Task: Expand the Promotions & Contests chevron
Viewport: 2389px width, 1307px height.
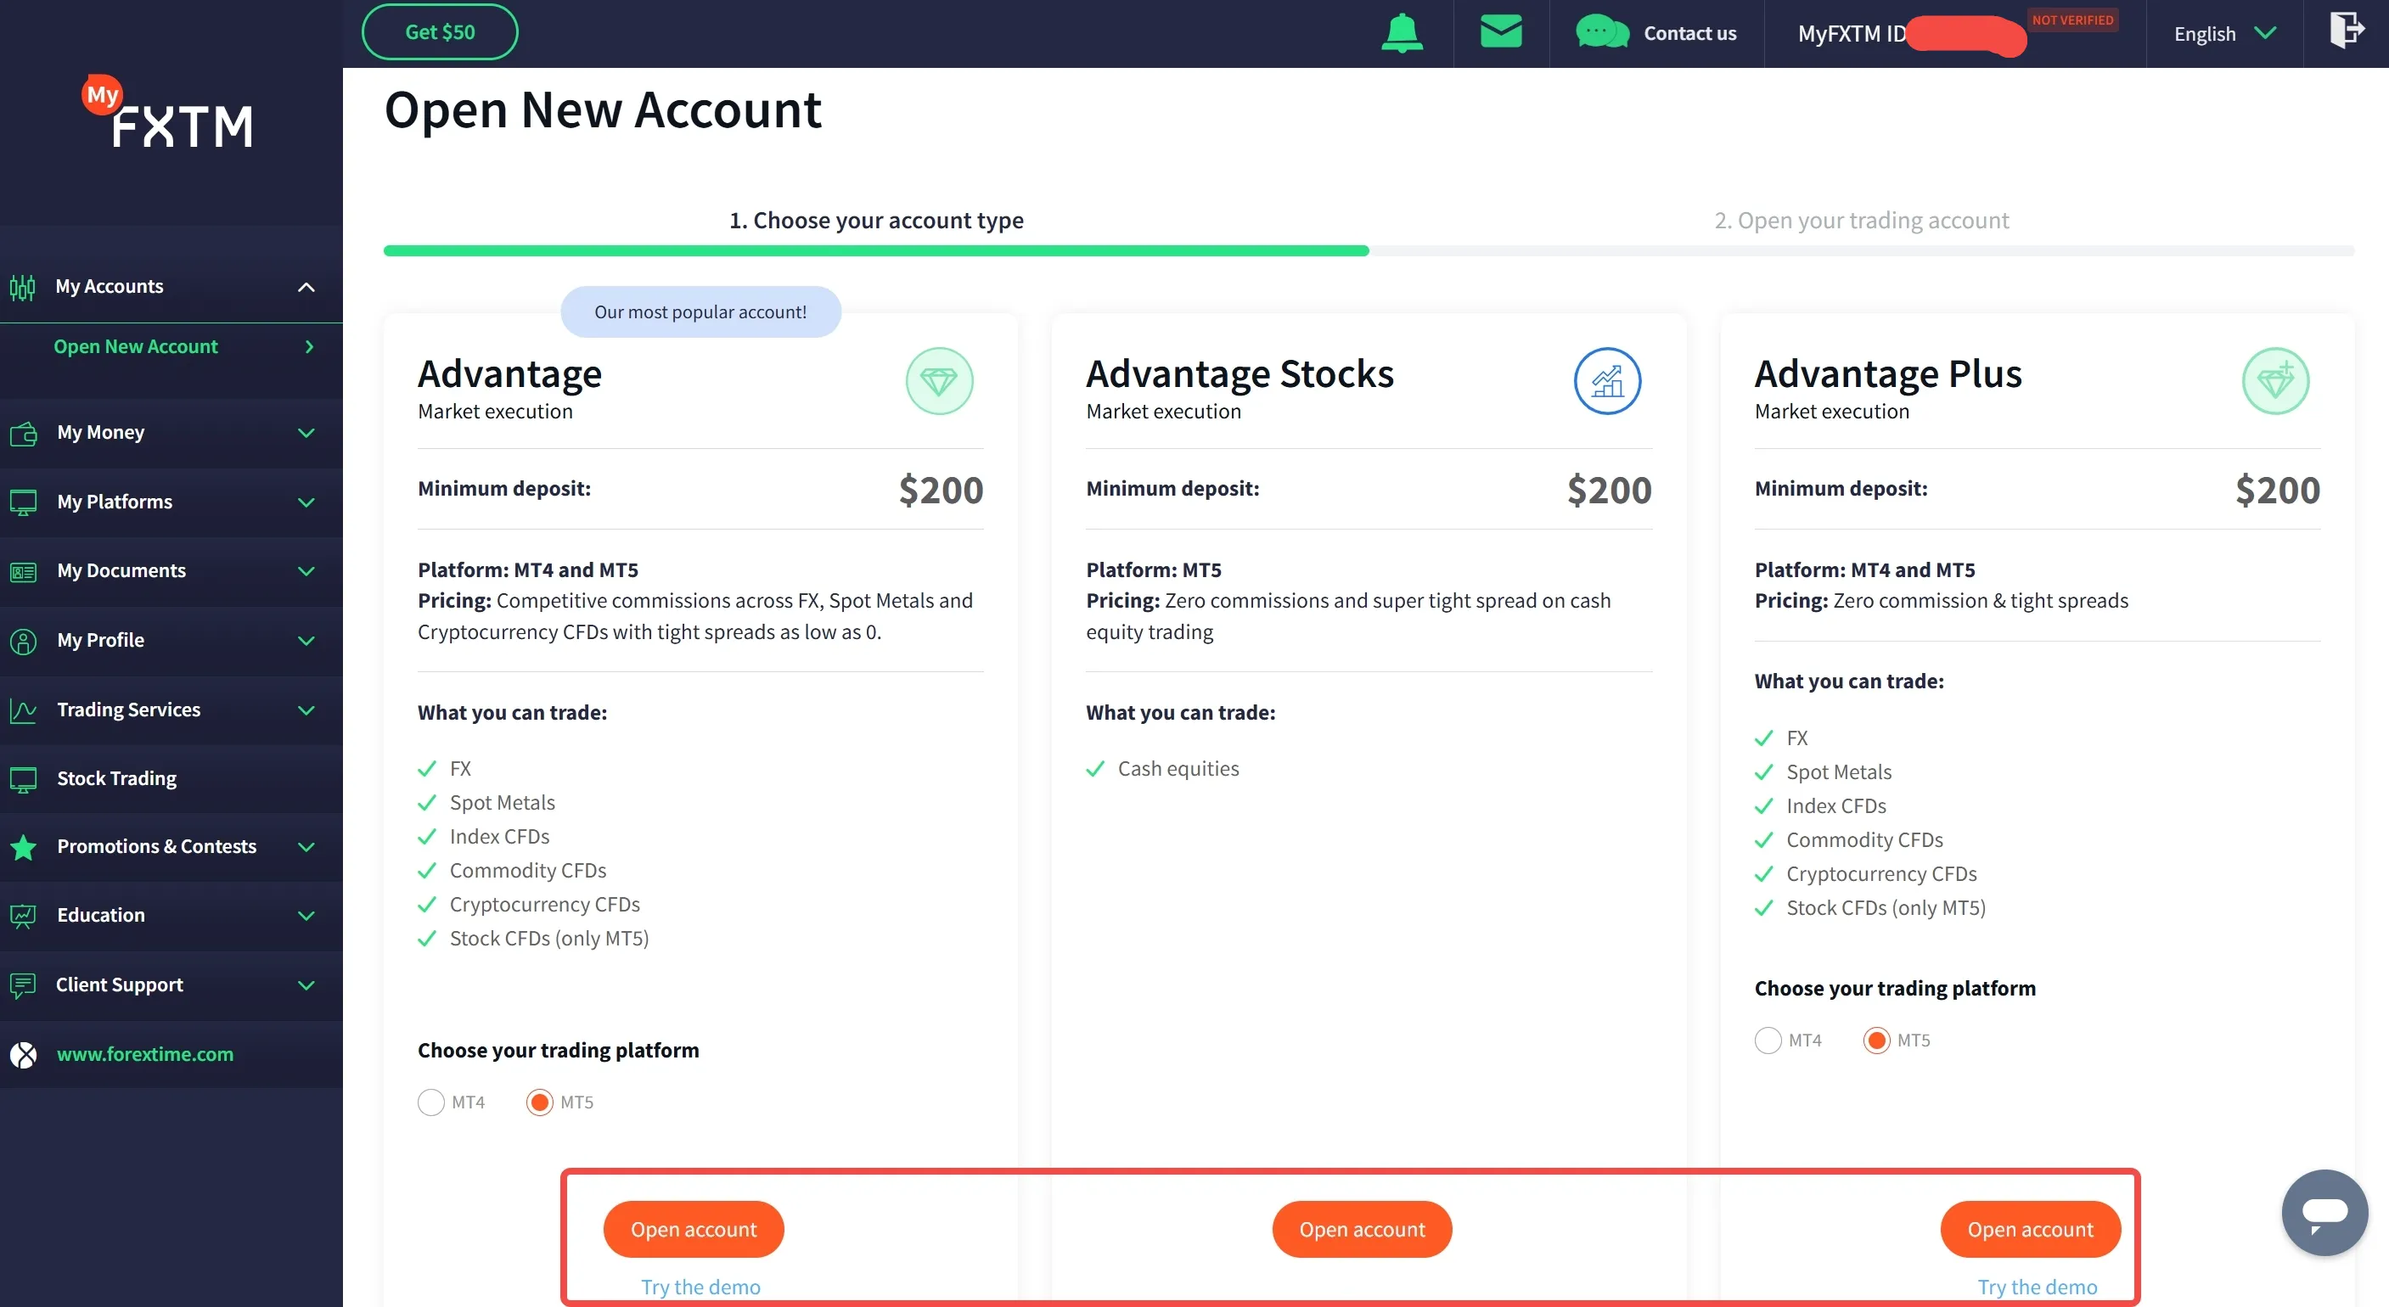Action: (x=306, y=847)
